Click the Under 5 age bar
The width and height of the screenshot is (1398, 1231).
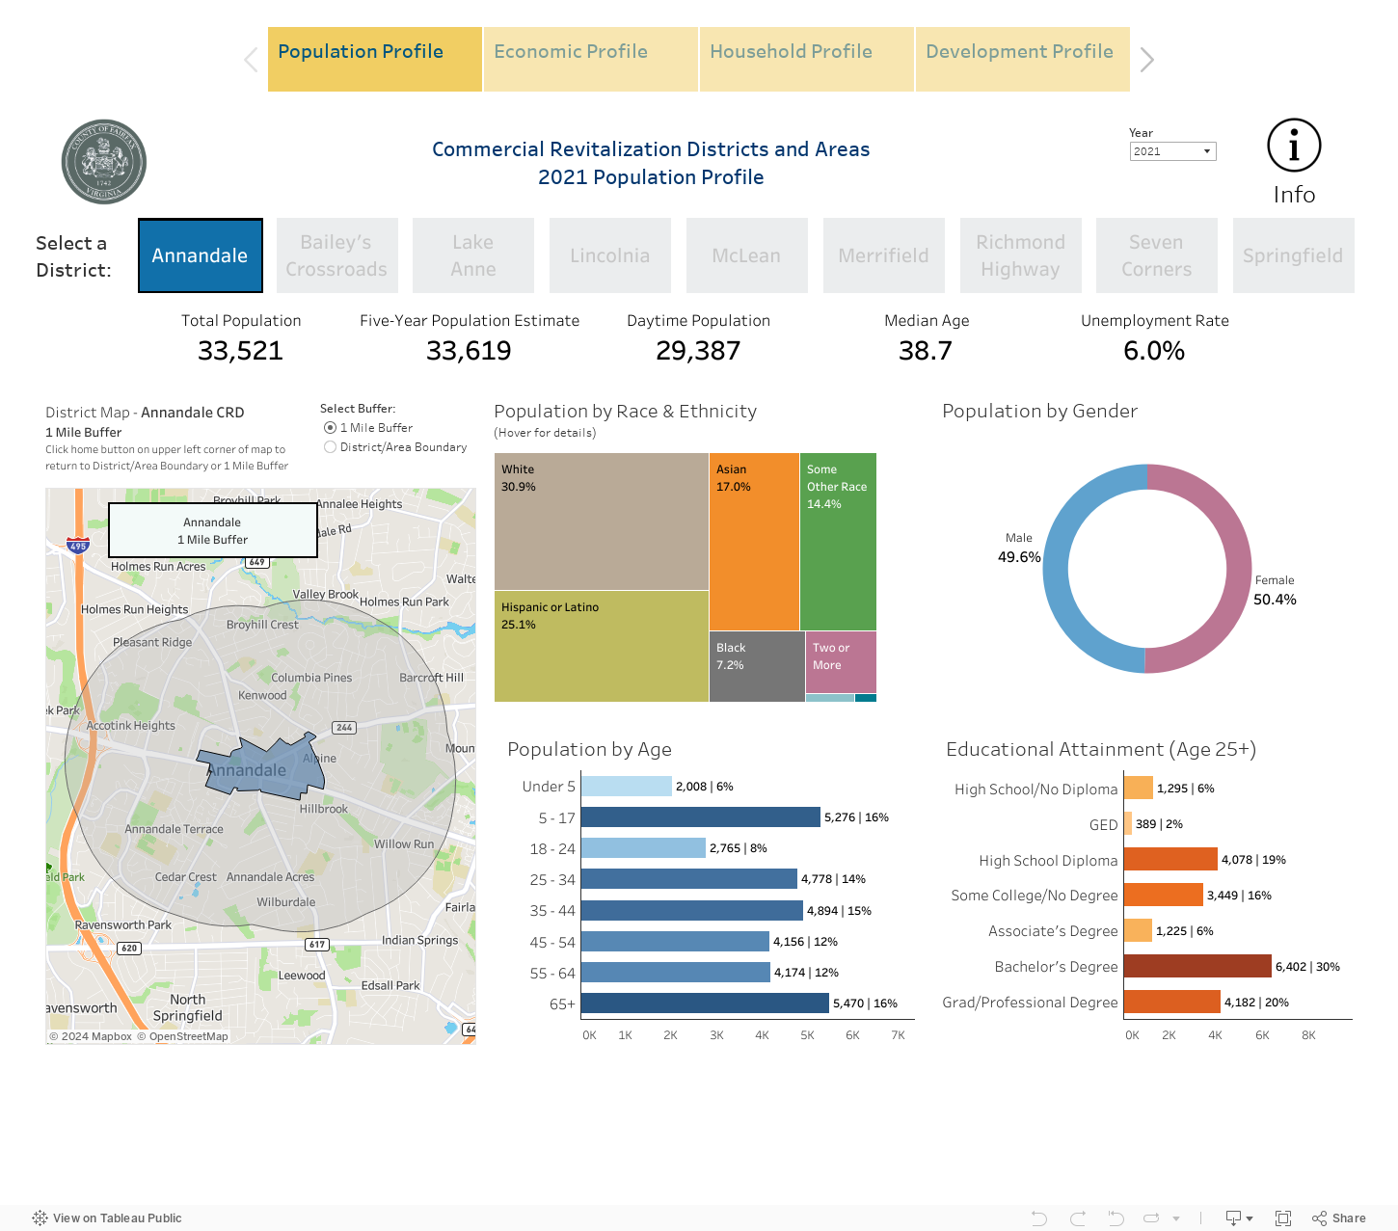tap(627, 787)
